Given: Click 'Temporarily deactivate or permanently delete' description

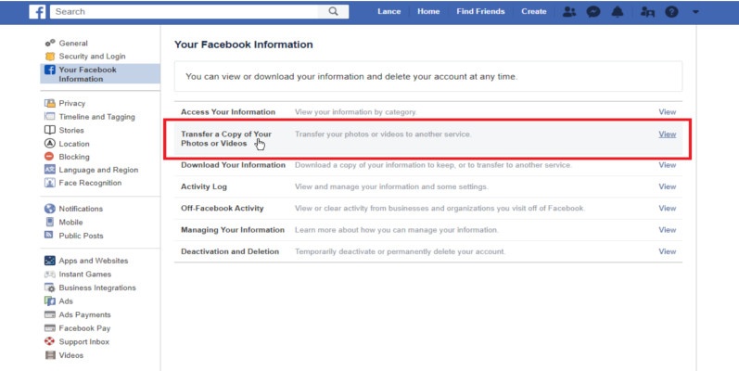Looking at the screenshot, I should (x=400, y=251).
